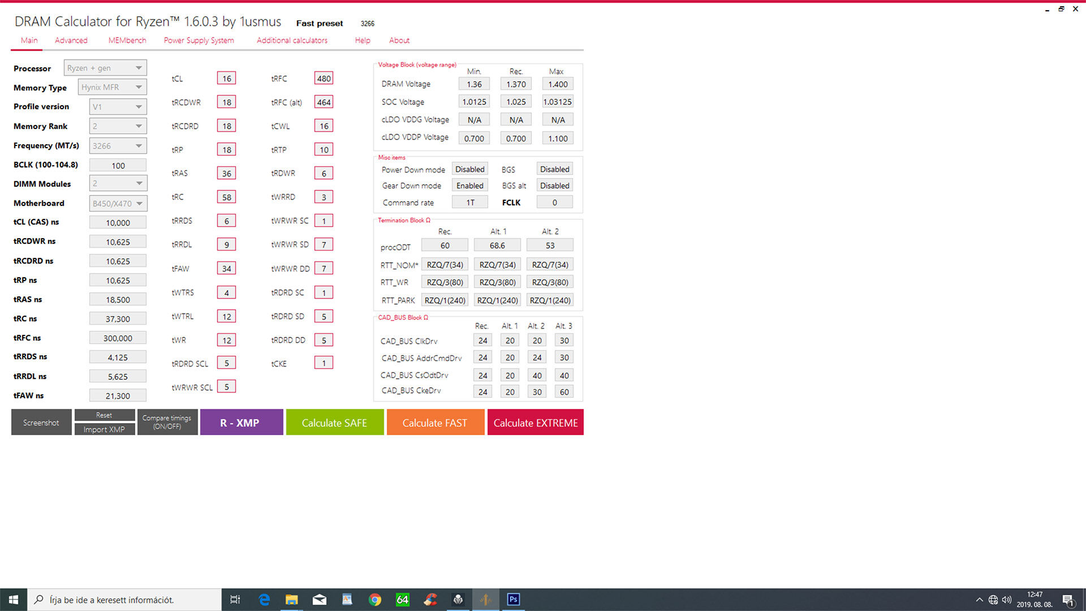Viewport: 1086px width, 611px height.
Task: Click the tRFC (alt) 464 box
Action: pos(324,102)
